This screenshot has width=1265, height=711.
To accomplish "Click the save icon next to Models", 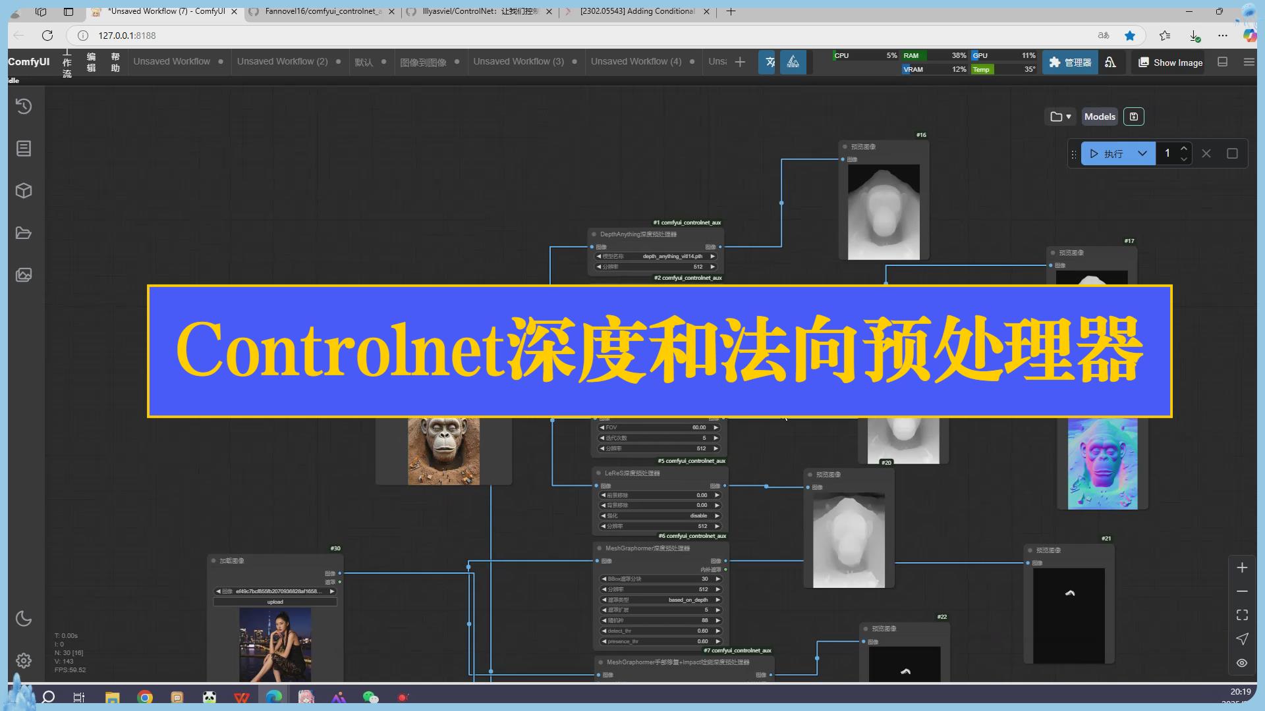I will click(1133, 117).
